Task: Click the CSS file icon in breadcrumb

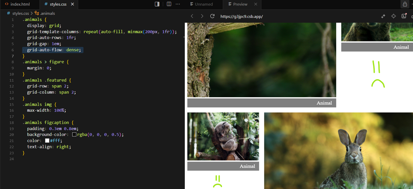Action: click(9, 13)
